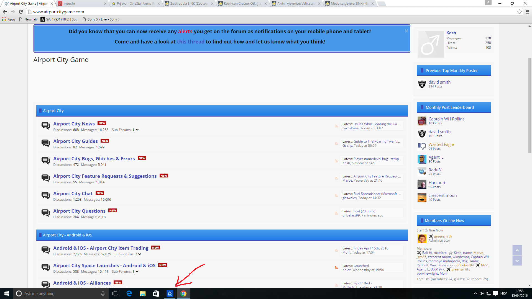Image resolution: width=532 pixels, height=299 pixels.
Task: Open the volume control in system tray
Action: pos(482,293)
